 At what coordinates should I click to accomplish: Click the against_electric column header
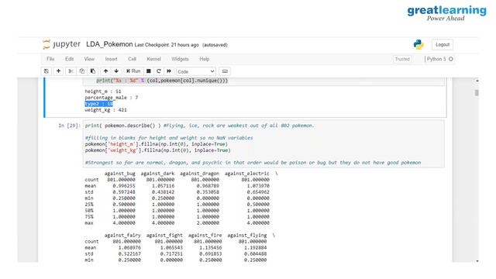pyautogui.click(x=247, y=174)
